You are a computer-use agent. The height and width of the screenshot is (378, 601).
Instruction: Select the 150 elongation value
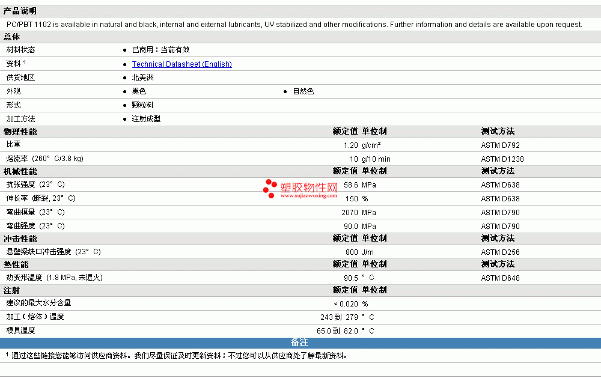coord(352,199)
